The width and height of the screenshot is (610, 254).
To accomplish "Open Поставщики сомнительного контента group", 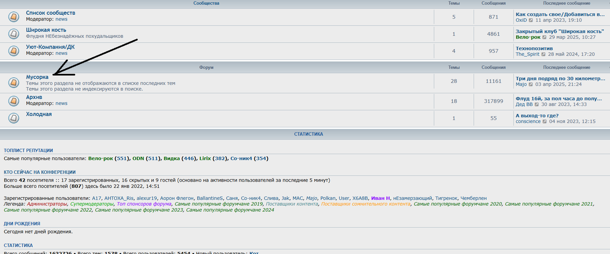I will pyautogui.click(x=366, y=204).
